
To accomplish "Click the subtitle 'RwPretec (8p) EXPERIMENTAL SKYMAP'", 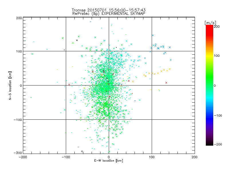I will coord(109,13).
